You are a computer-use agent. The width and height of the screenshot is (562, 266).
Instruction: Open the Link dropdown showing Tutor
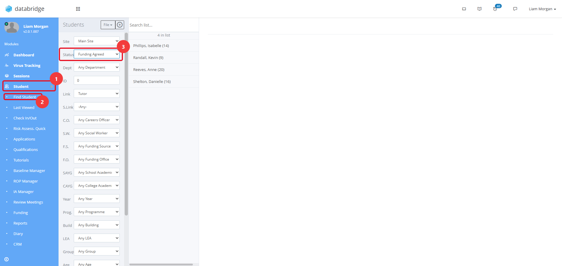97,94
